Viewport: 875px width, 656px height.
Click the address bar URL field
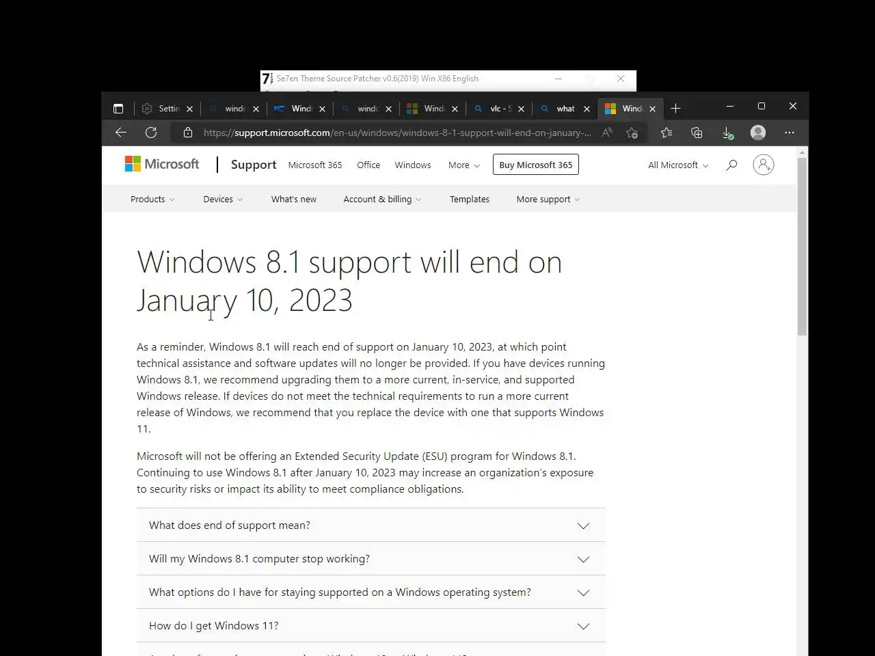tap(397, 133)
